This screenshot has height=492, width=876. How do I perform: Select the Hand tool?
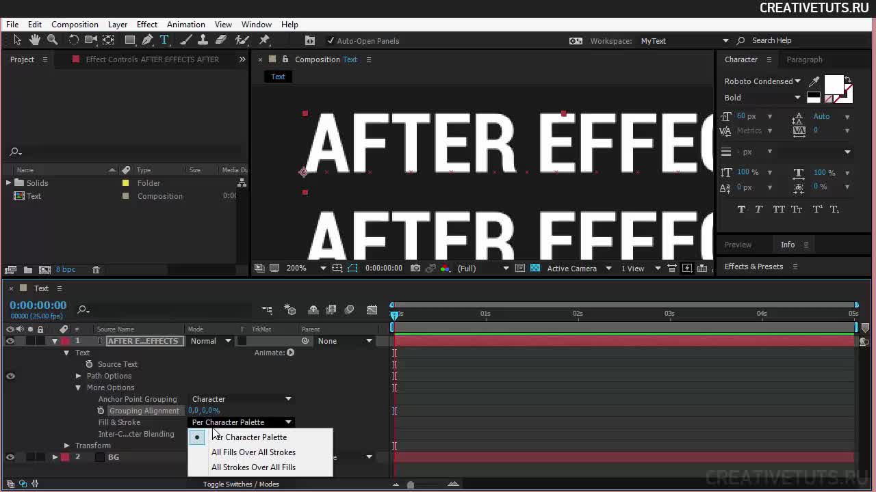tap(35, 40)
